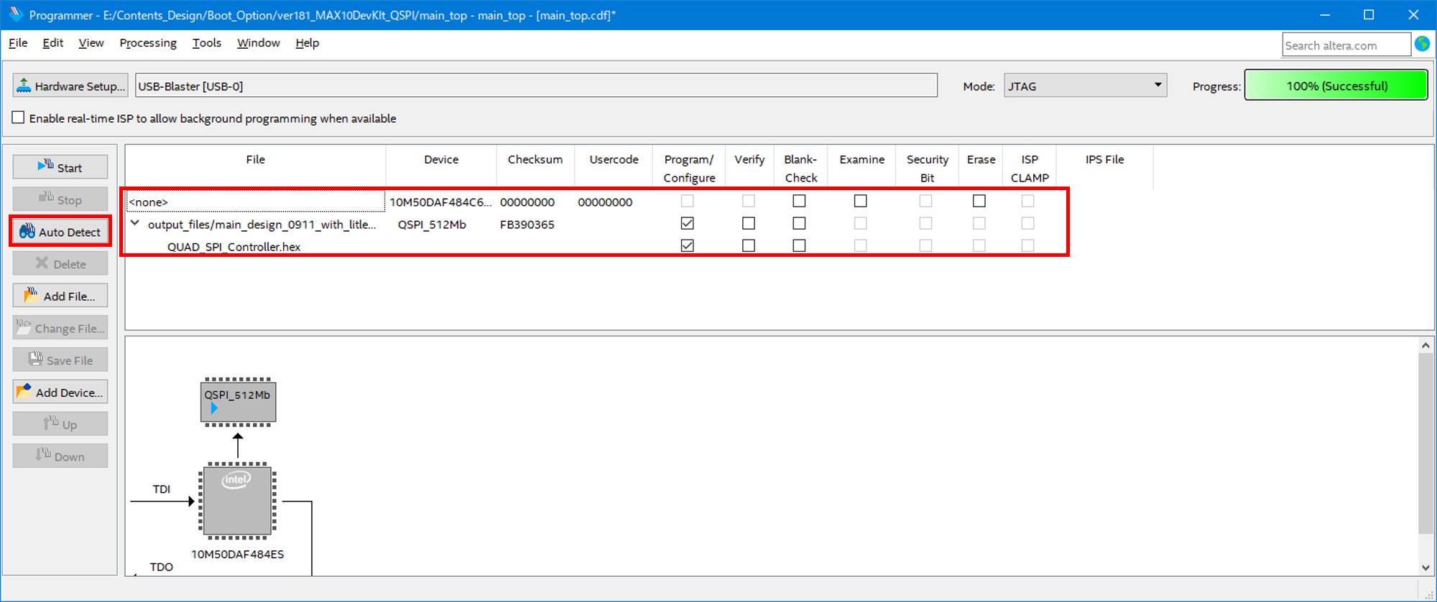The height and width of the screenshot is (602, 1437).
Task: Click the Search altera.com field
Action: click(1345, 45)
